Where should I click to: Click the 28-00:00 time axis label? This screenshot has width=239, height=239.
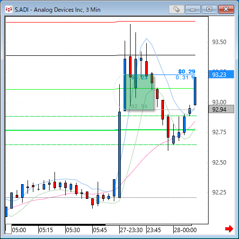[185, 230]
